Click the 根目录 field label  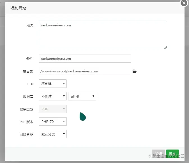28,71
